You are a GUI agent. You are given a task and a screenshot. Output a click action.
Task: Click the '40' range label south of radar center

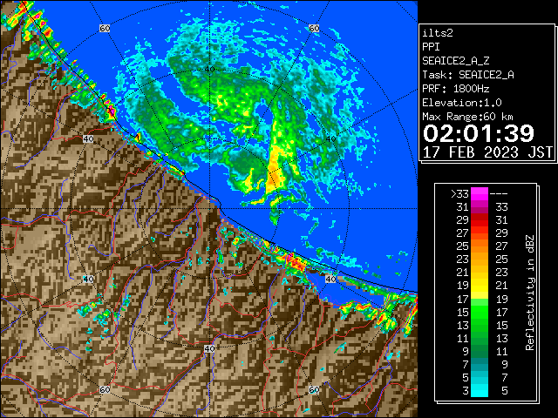pos(209,348)
